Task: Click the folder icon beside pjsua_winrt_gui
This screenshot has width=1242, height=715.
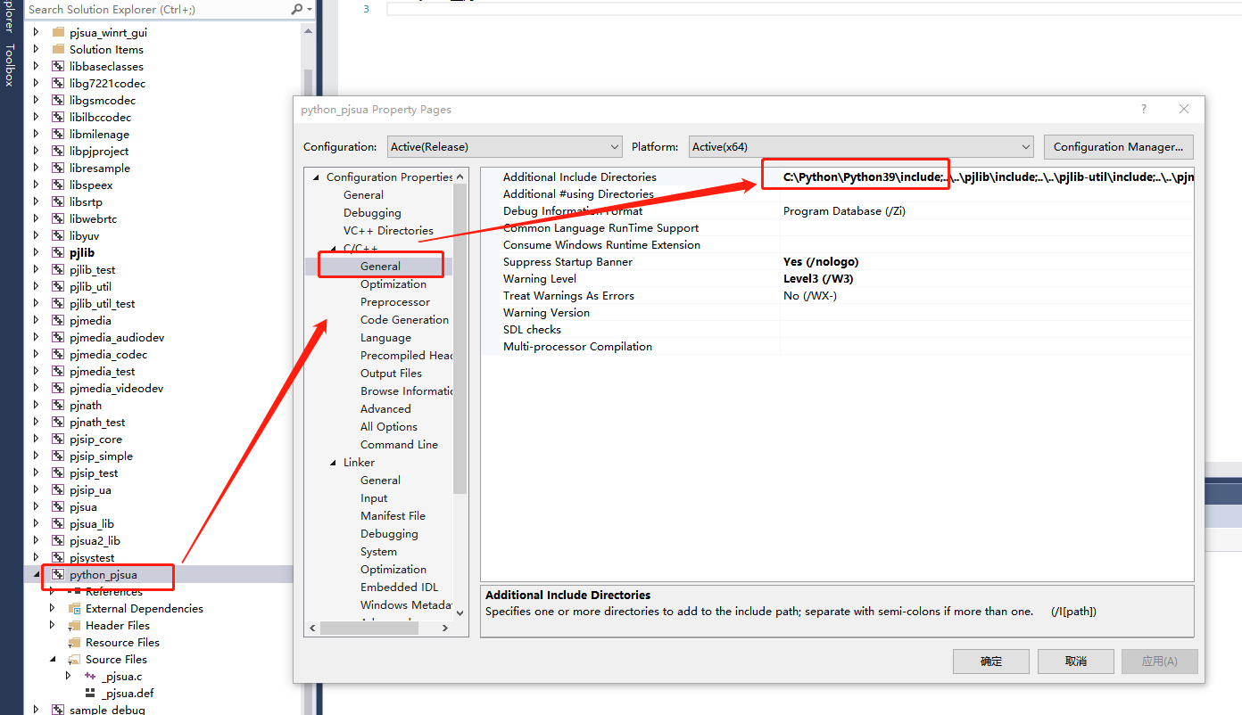Action: click(58, 32)
